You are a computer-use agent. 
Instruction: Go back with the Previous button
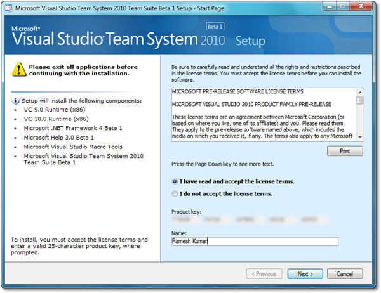(x=264, y=274)
